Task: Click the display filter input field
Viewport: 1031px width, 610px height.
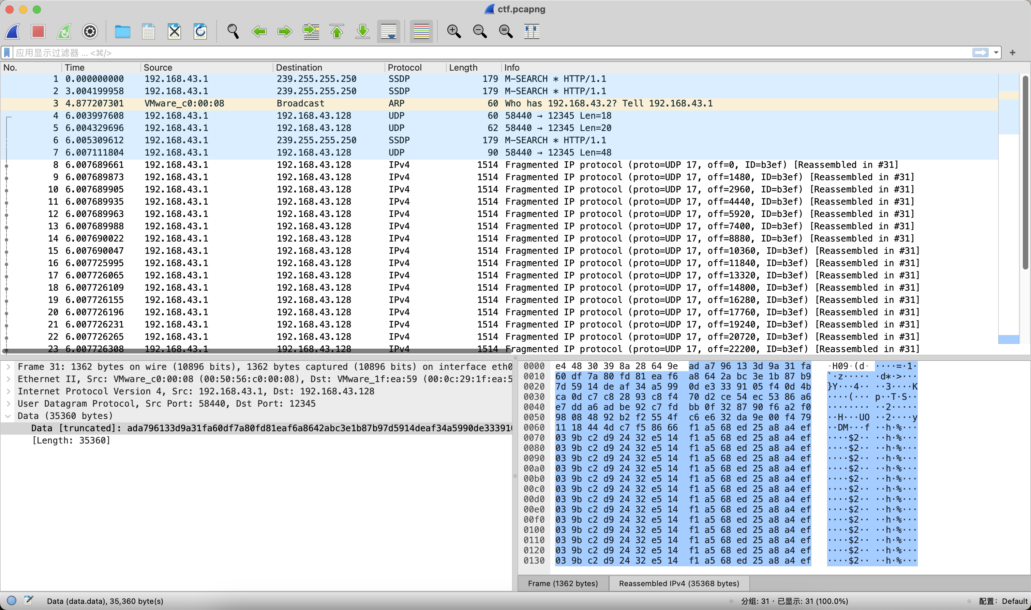Action: pos(492,53)
